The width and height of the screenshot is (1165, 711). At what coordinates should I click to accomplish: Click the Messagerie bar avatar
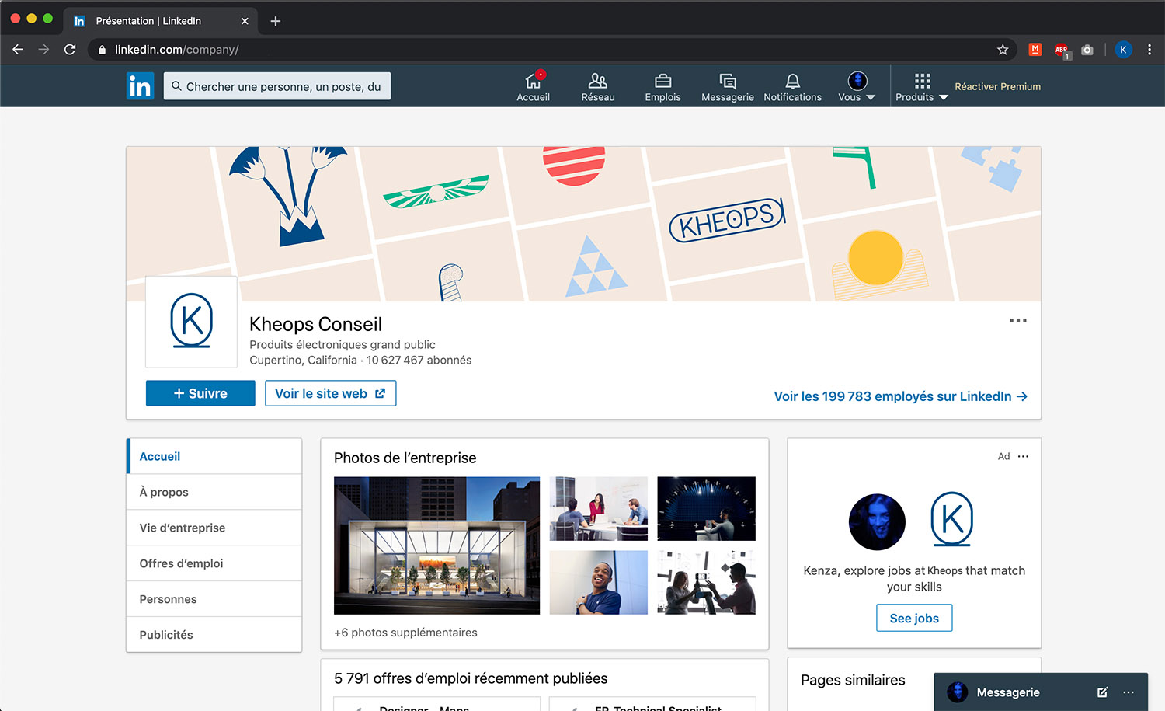958,692
